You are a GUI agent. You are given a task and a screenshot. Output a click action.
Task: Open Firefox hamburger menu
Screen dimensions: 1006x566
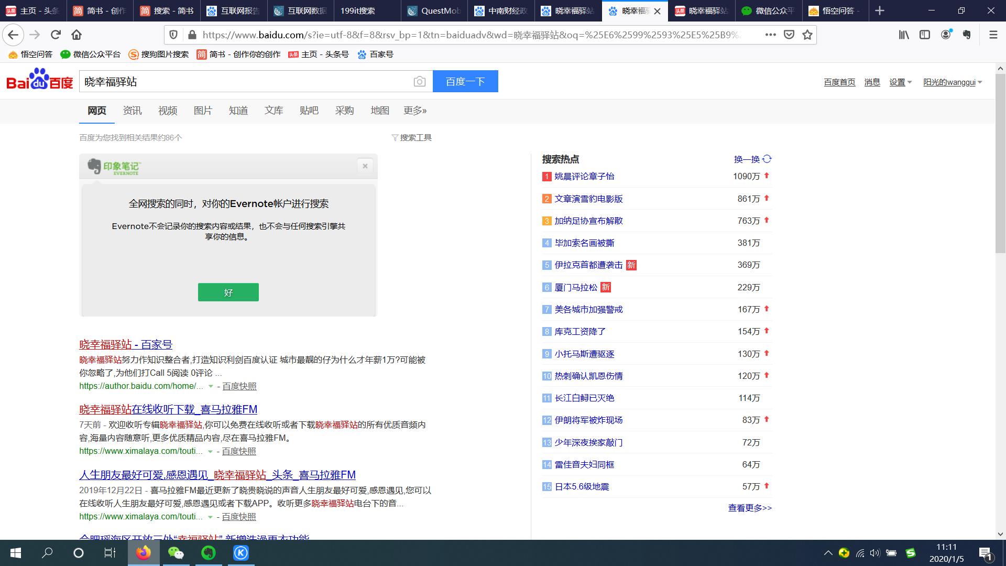point(993,35)
